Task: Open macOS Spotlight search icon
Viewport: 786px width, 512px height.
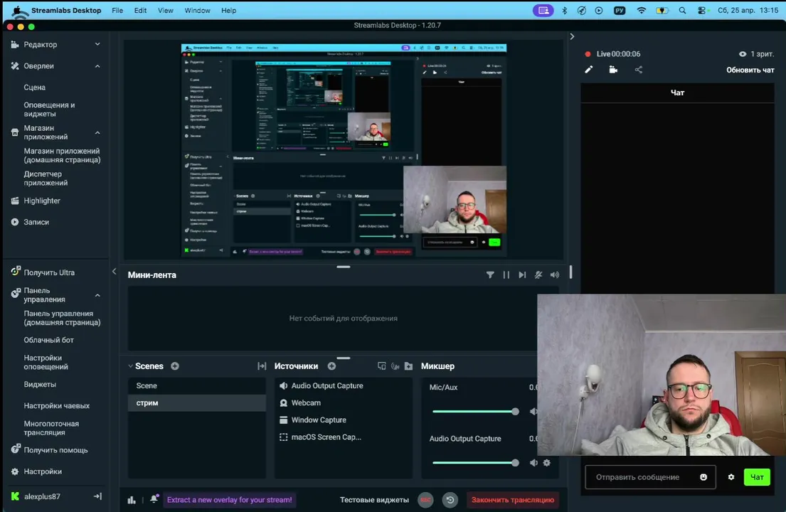Action: [x=682, y=11]
